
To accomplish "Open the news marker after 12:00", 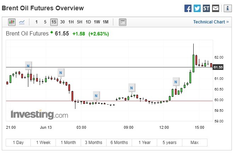I will 176,82.
